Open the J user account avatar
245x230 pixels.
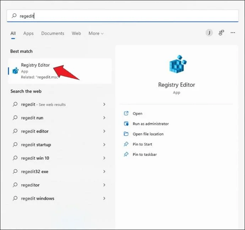[x=209, y=33]
